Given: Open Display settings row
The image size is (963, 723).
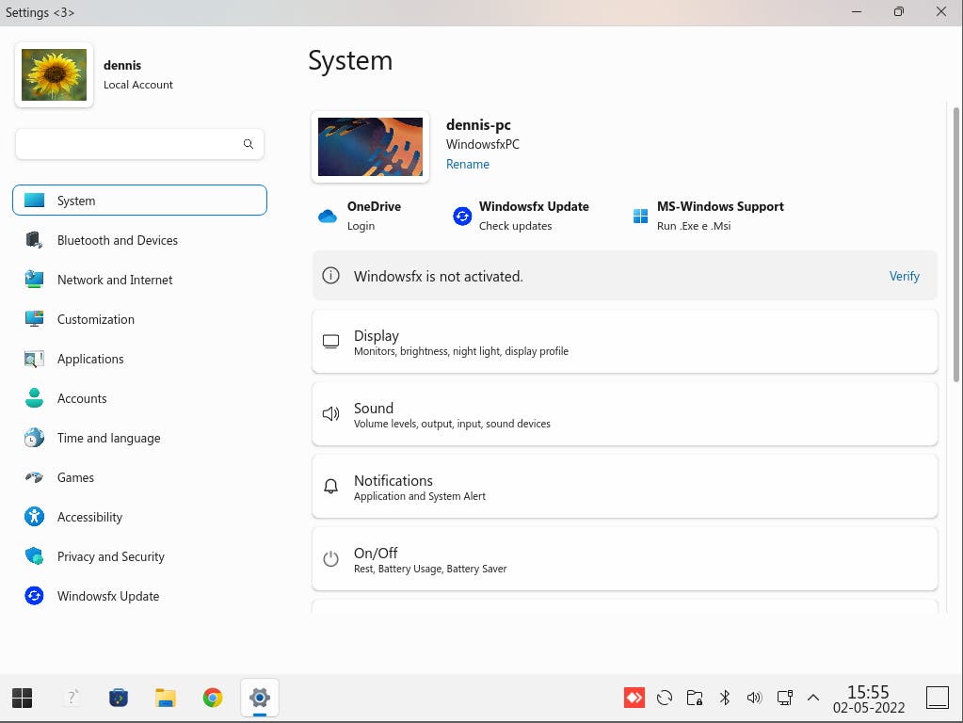Looking at the screenshot, I should coord(624,342).
